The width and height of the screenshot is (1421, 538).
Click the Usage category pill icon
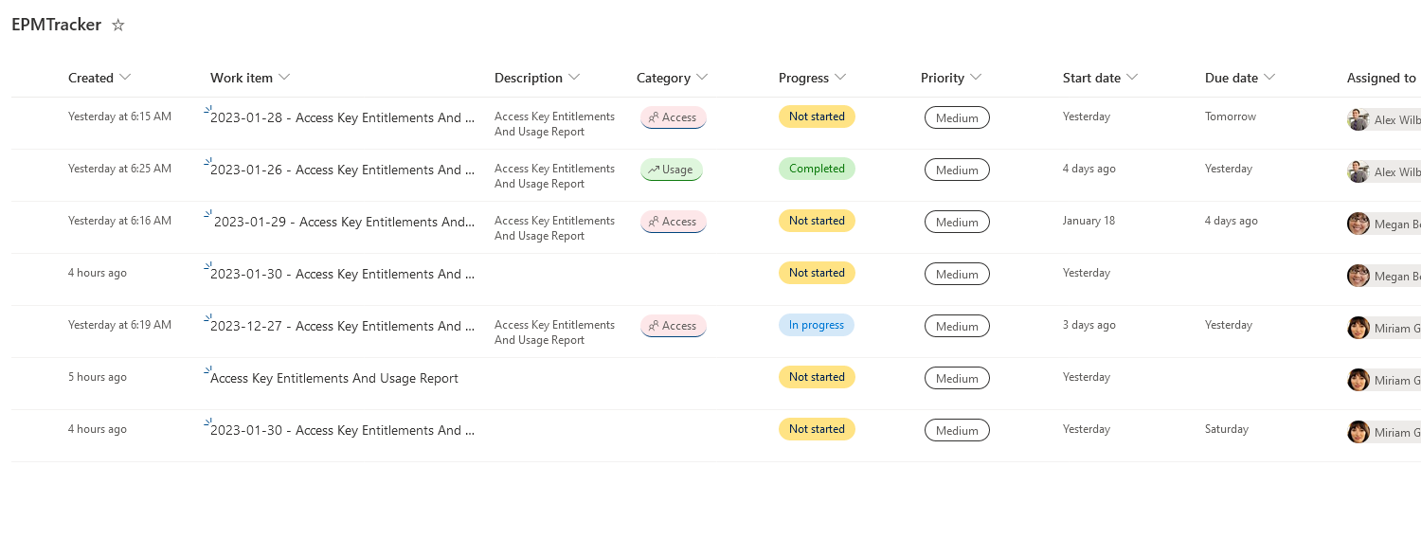click(x=653, y=170)
